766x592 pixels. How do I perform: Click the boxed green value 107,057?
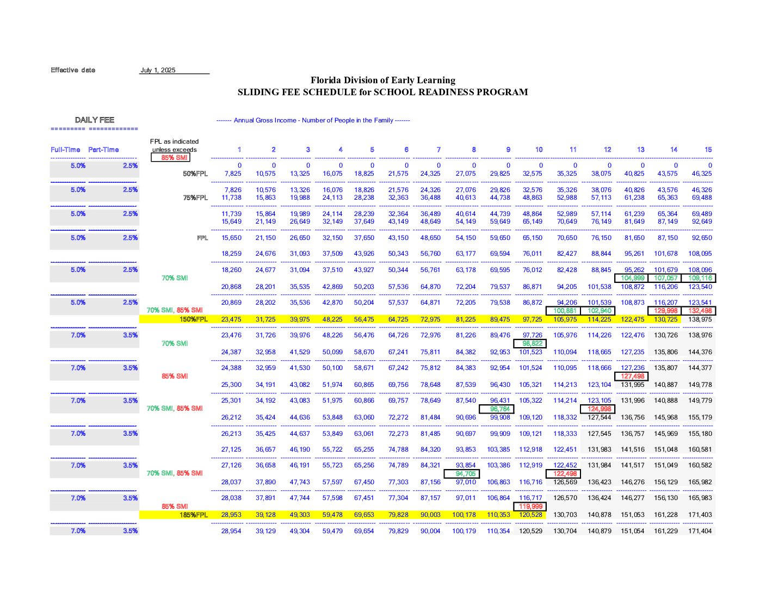coord(665,278)
